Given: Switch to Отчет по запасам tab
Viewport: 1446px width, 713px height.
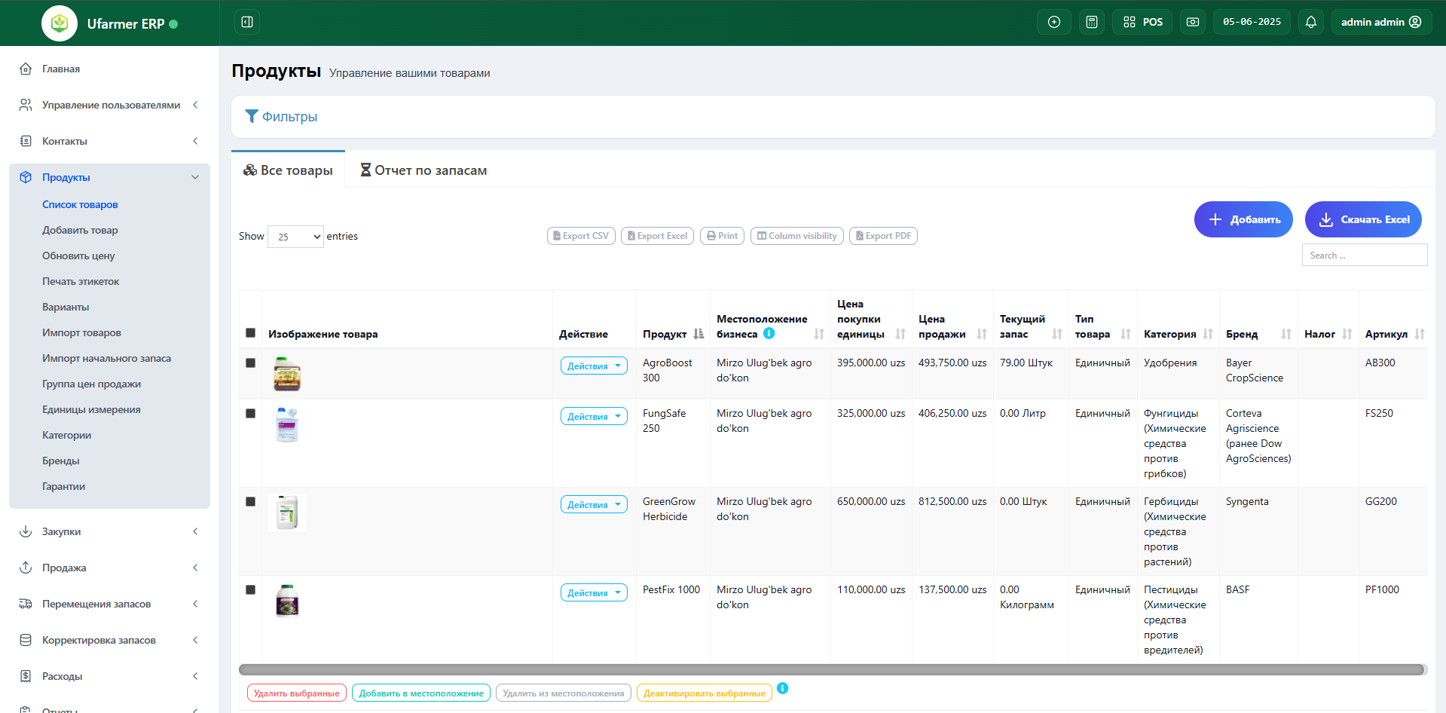Looking at the screenshot, I should [423, 170].
